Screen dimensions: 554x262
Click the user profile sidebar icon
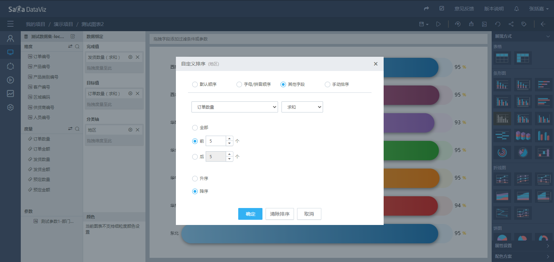coord(10,38)
